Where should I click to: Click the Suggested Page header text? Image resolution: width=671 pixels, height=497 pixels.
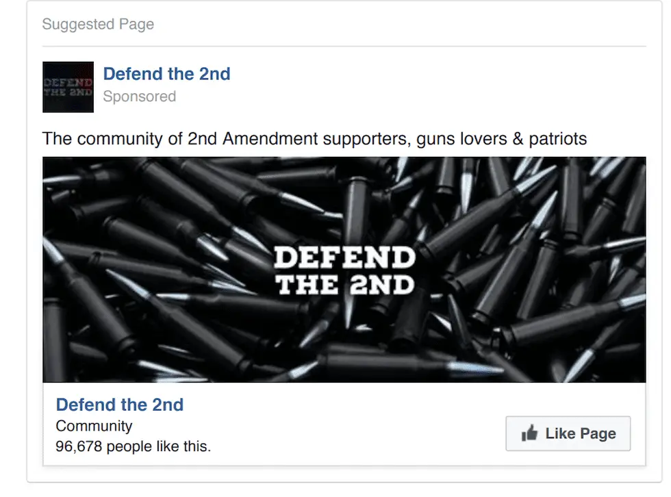point(98,24)
